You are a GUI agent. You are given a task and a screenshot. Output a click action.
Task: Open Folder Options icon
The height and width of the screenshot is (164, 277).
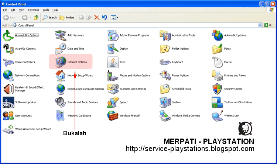[165, 49]
